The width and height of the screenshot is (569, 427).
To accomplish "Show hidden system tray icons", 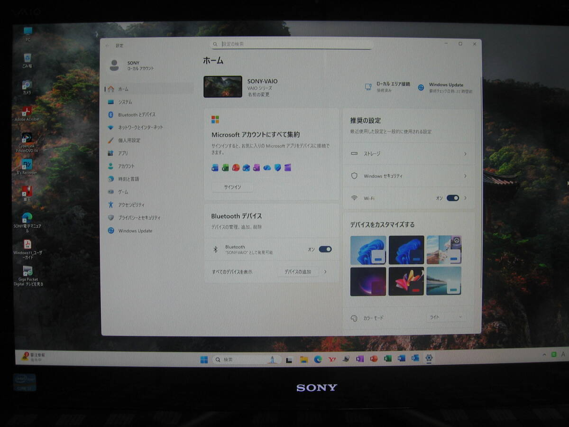I will point(544,355).
